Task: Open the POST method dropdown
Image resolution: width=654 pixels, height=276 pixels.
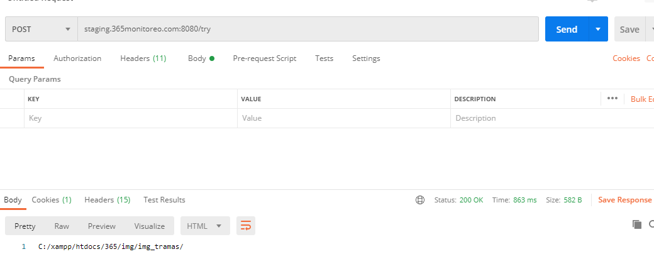Action: [41, 29]
